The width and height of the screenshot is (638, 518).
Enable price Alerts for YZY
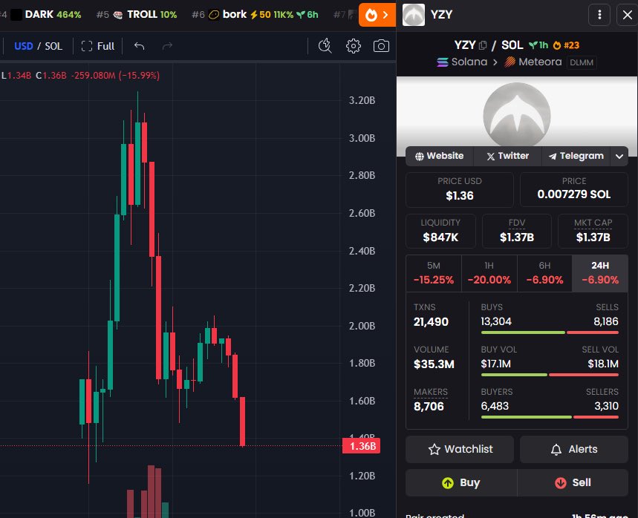coord(573,449)
